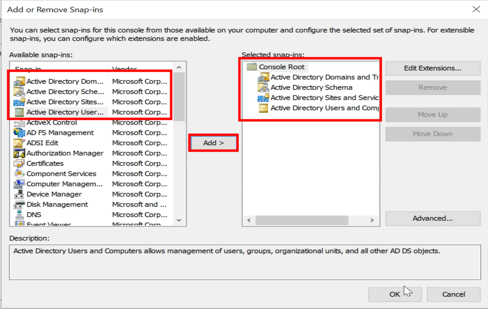Select the Component Services snap-in icon

(x=19, y=173)
